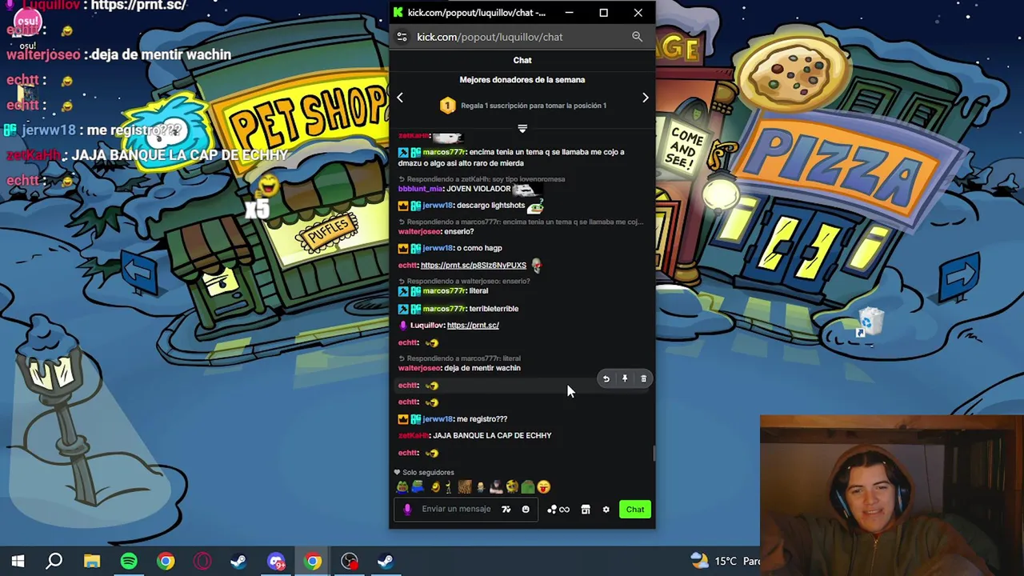Click the 'JAJA BANQUE LA CAP DE ECHHY' message
Image resolution: width=1024 pixels, height=576 pixels.
[x=492, y=436]
